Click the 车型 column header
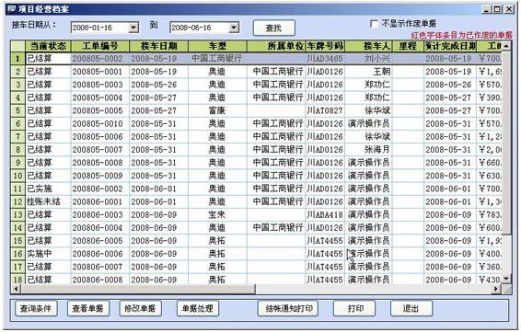This screenshot has height=332, width=521. click(217, 46)
